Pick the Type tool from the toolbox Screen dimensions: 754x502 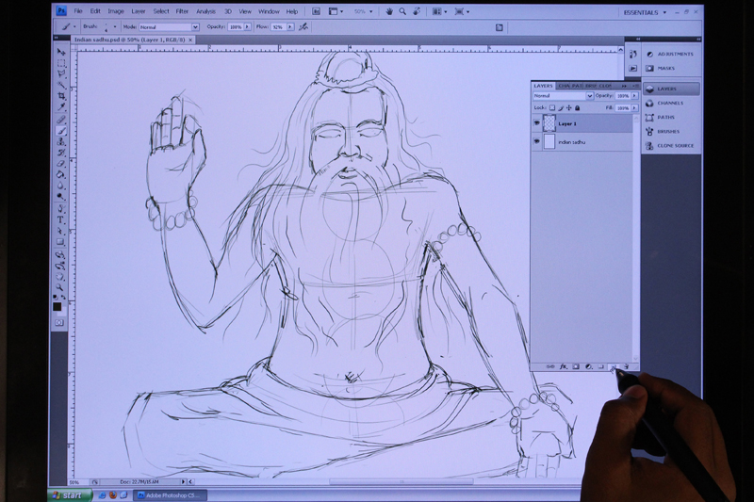pos(60,219)
